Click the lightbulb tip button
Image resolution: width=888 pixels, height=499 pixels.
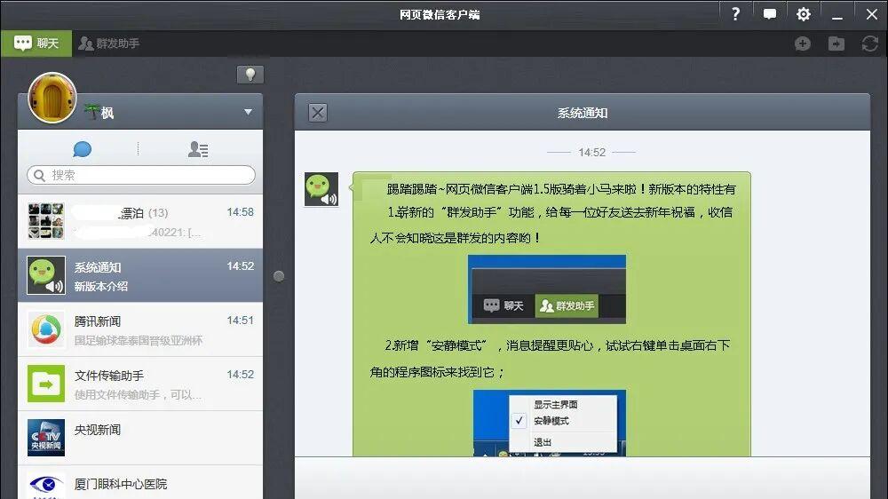250,75
